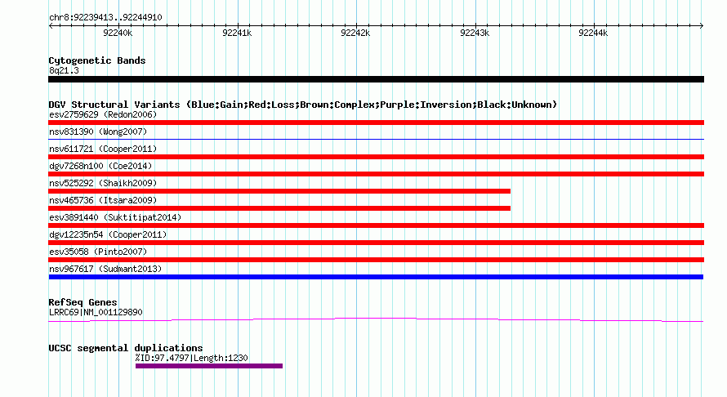Click the 92241k ruler tick label
Viewport: 727px width, 397px height.
(237, 33)
